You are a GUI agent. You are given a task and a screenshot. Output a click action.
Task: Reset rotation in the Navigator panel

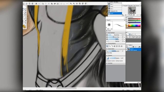click(x=134, y=15)
